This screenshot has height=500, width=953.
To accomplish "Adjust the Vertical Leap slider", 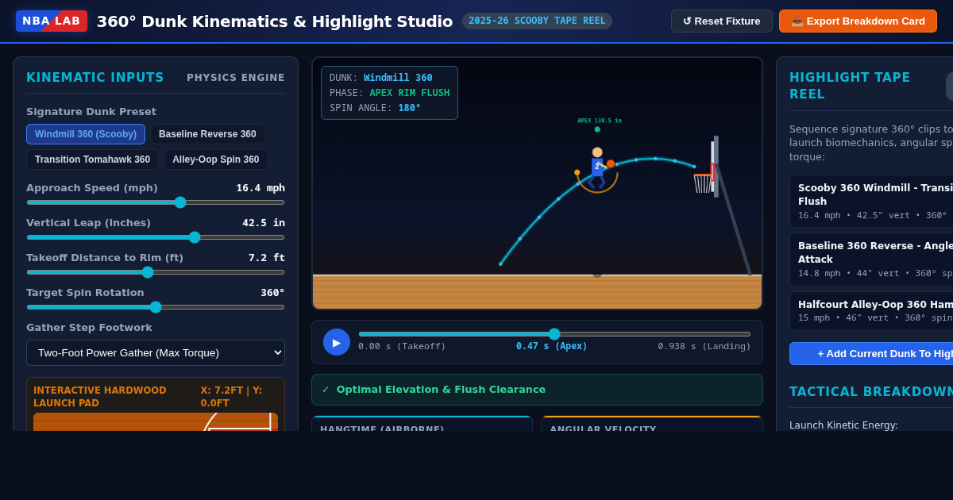I will pyautogui.click(x=156, y=237).
